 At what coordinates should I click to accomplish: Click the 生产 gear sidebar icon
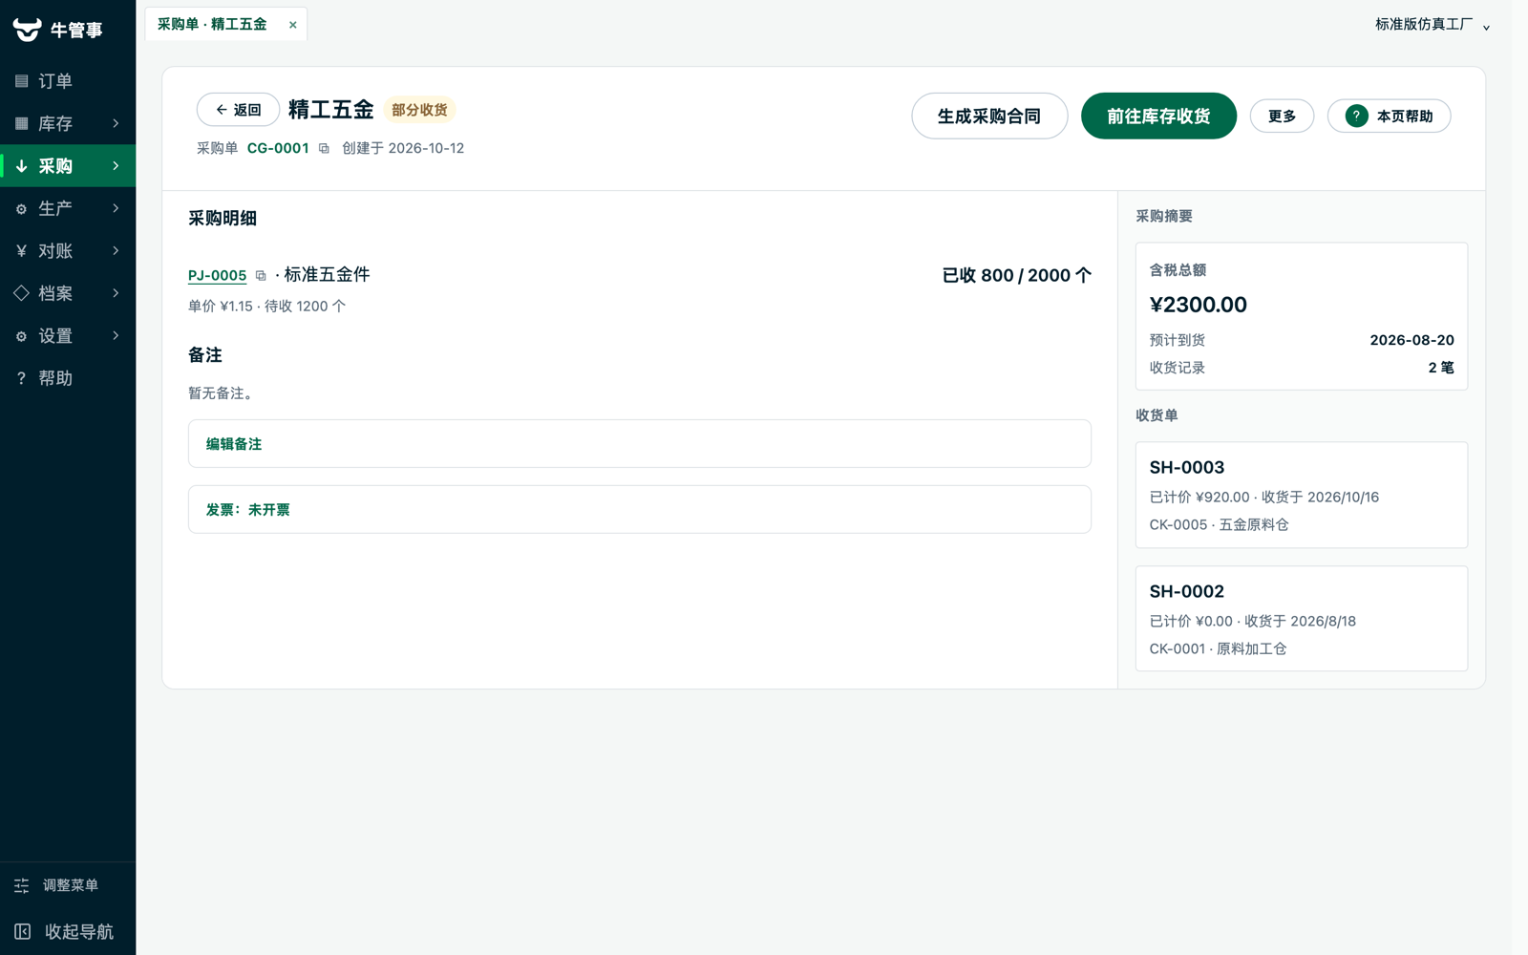pos(21,208)
